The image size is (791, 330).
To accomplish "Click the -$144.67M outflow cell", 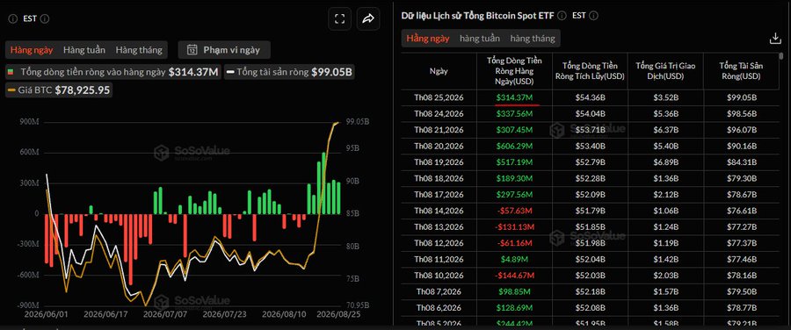I will [x=514, y=276].
